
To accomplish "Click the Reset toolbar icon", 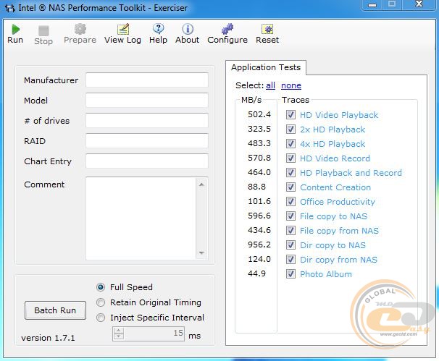I will point(267,29).
